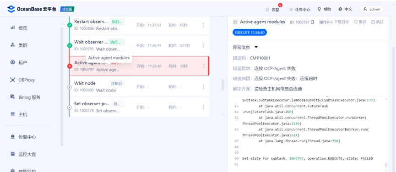Image resolution: width=396 pixels, height=172 pixels.
Task: Open more options for Wait node task
Action: pos(203,86)
